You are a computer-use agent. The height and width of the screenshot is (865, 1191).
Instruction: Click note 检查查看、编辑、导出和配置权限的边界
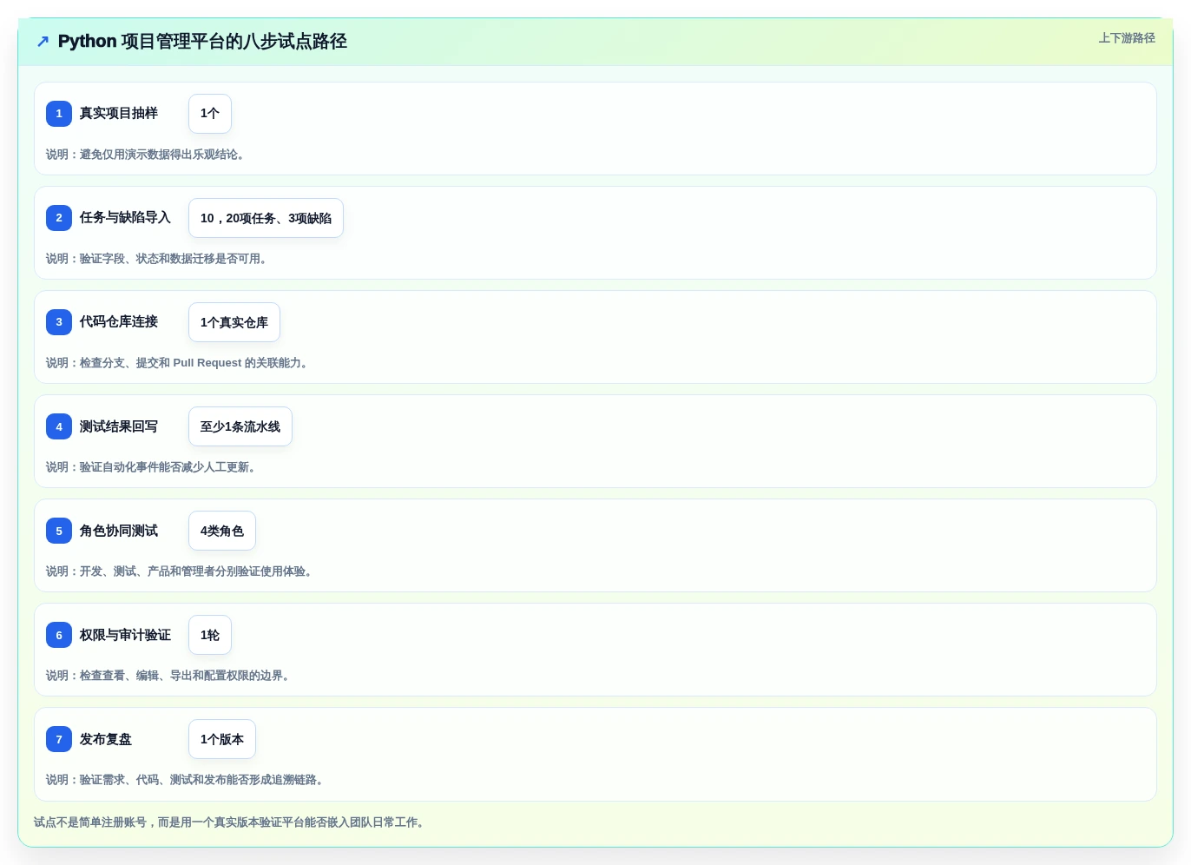click(169, 676)
